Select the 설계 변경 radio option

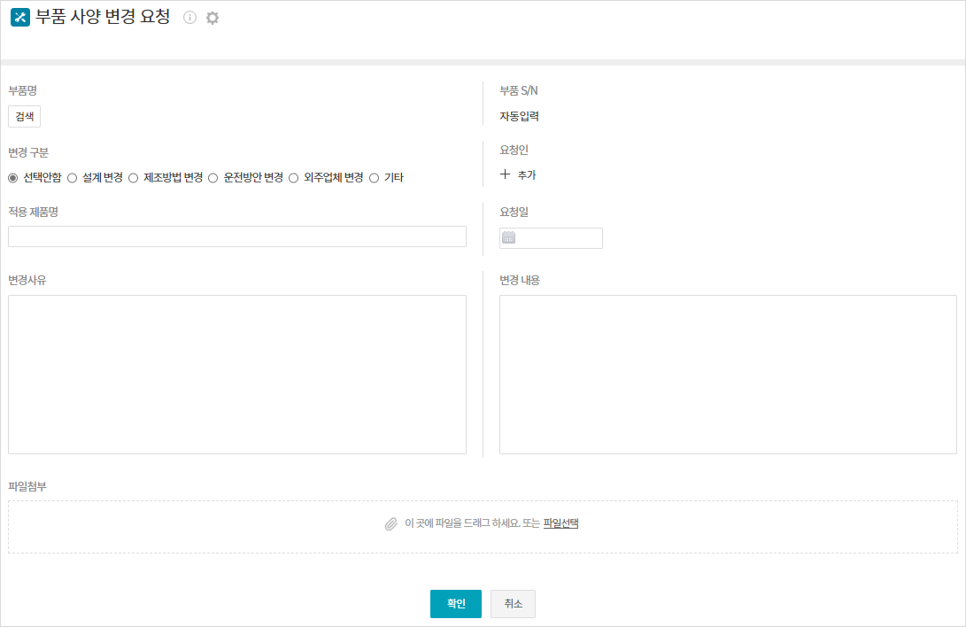point(73,178)
